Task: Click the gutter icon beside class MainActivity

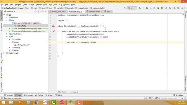Action: coord(53,26)
